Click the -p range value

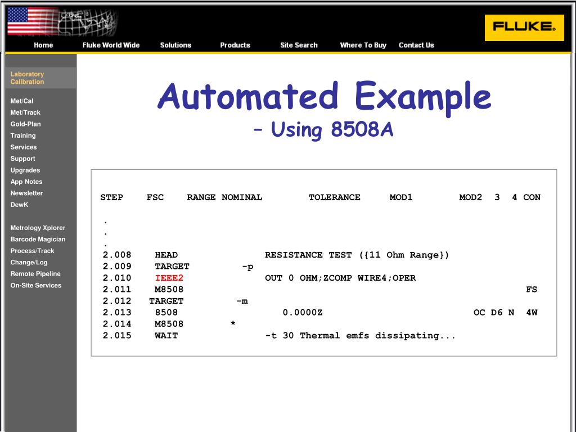coord(247,267)
